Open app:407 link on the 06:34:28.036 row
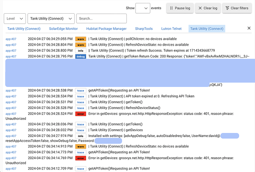This screenshot has width=255, height=172. [11, 124]
